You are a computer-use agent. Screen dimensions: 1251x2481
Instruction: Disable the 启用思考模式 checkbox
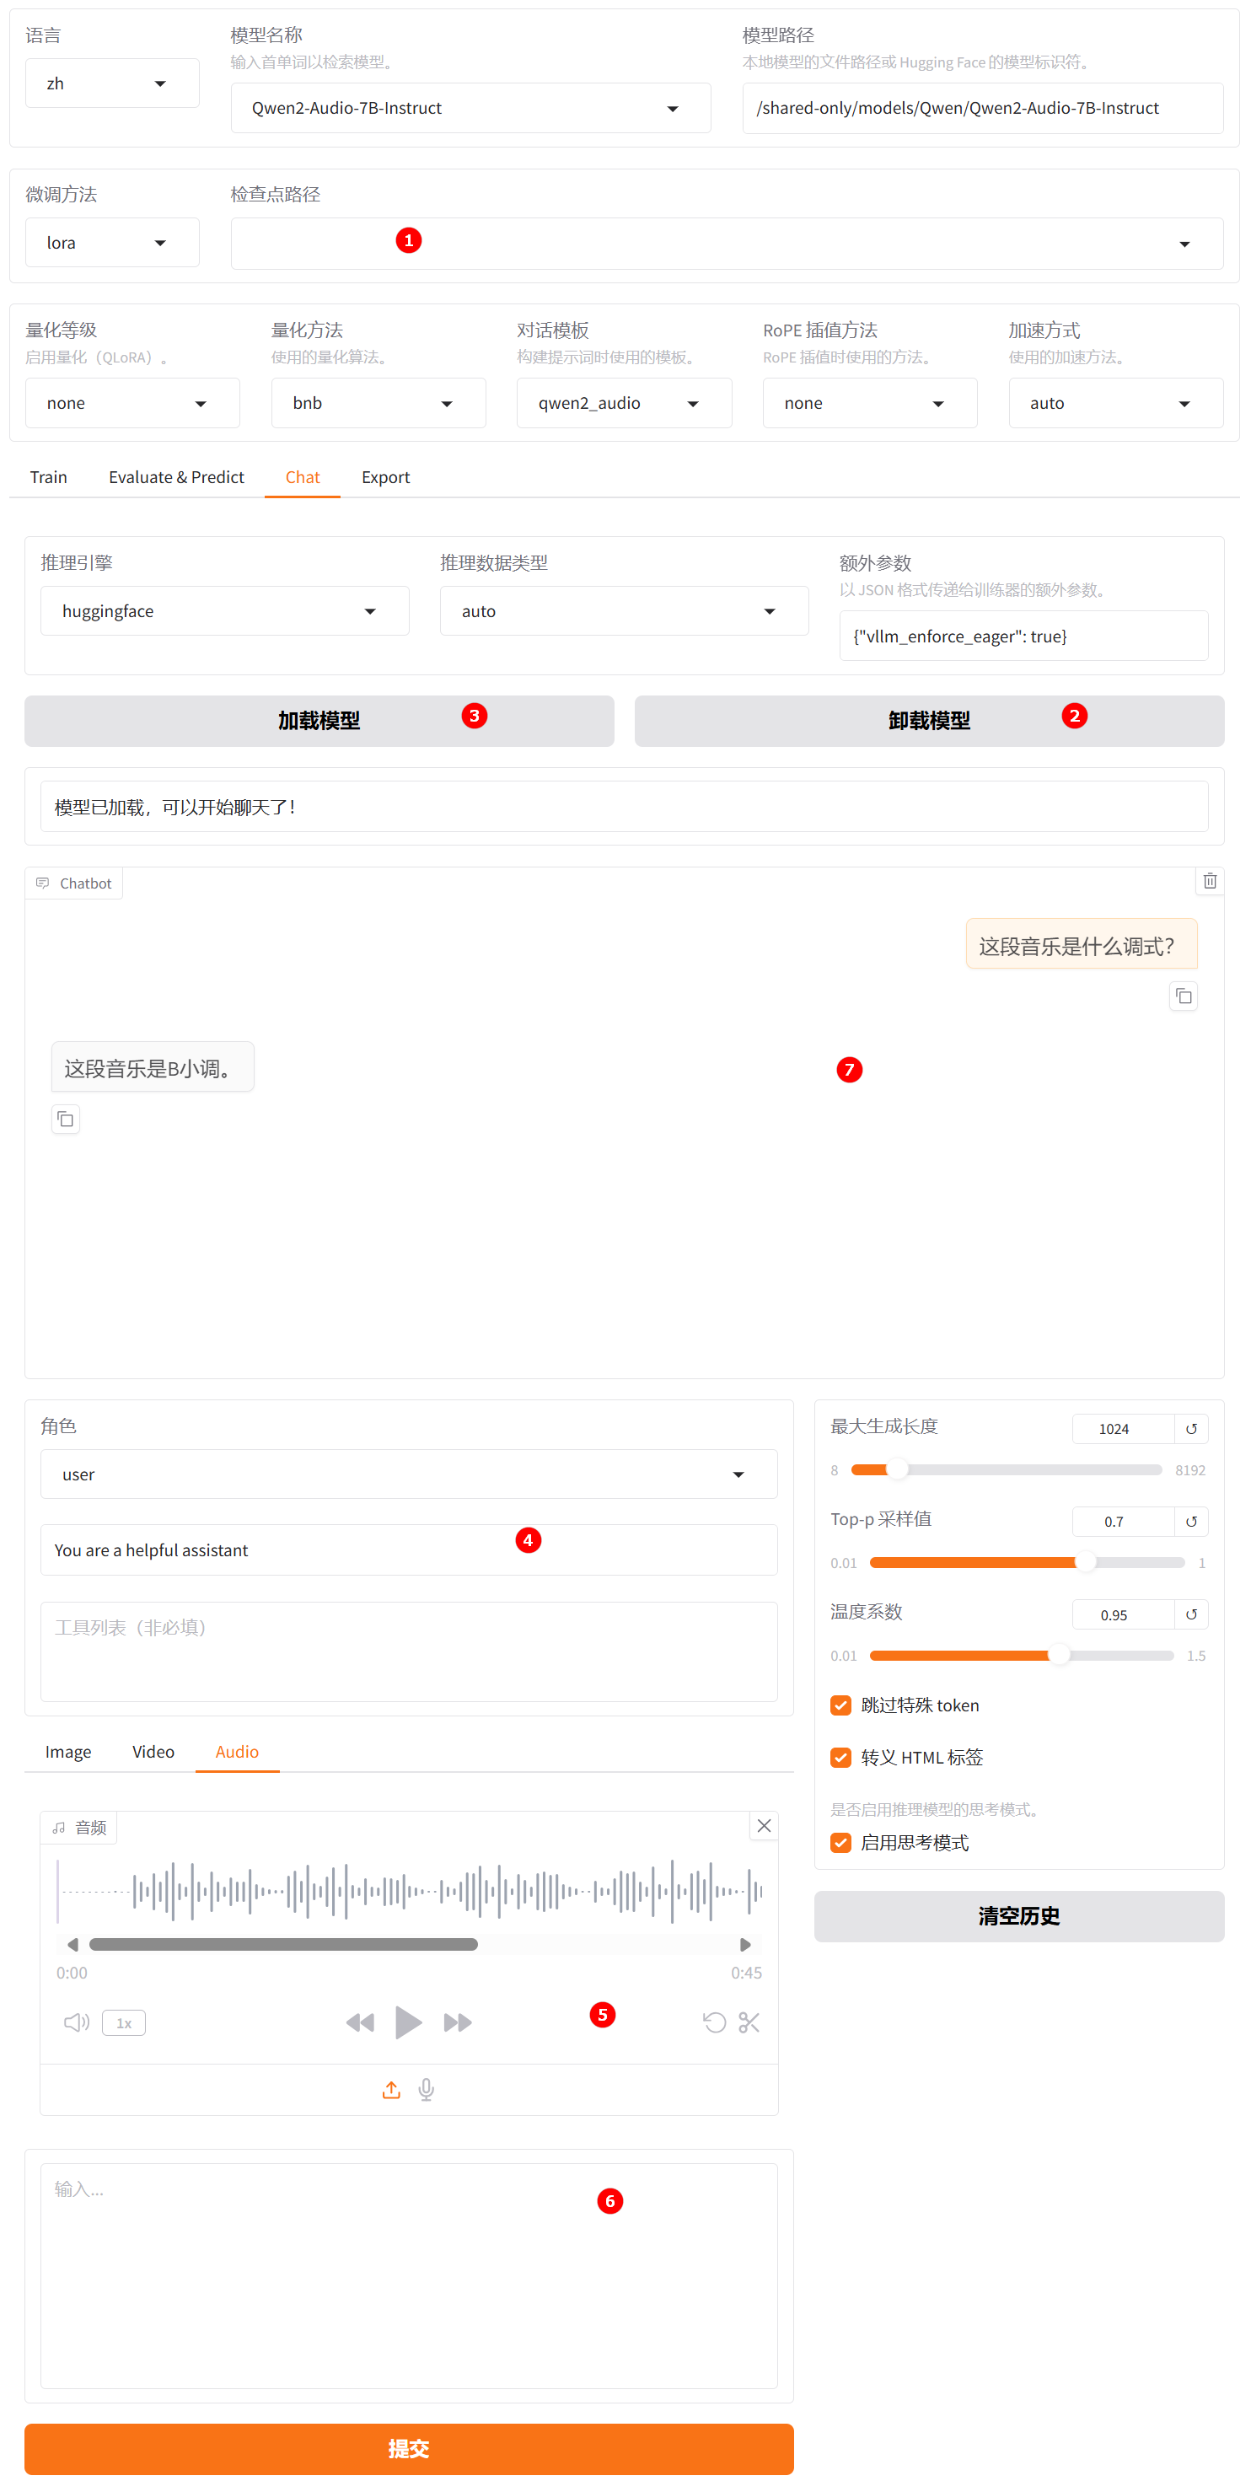840,1841
